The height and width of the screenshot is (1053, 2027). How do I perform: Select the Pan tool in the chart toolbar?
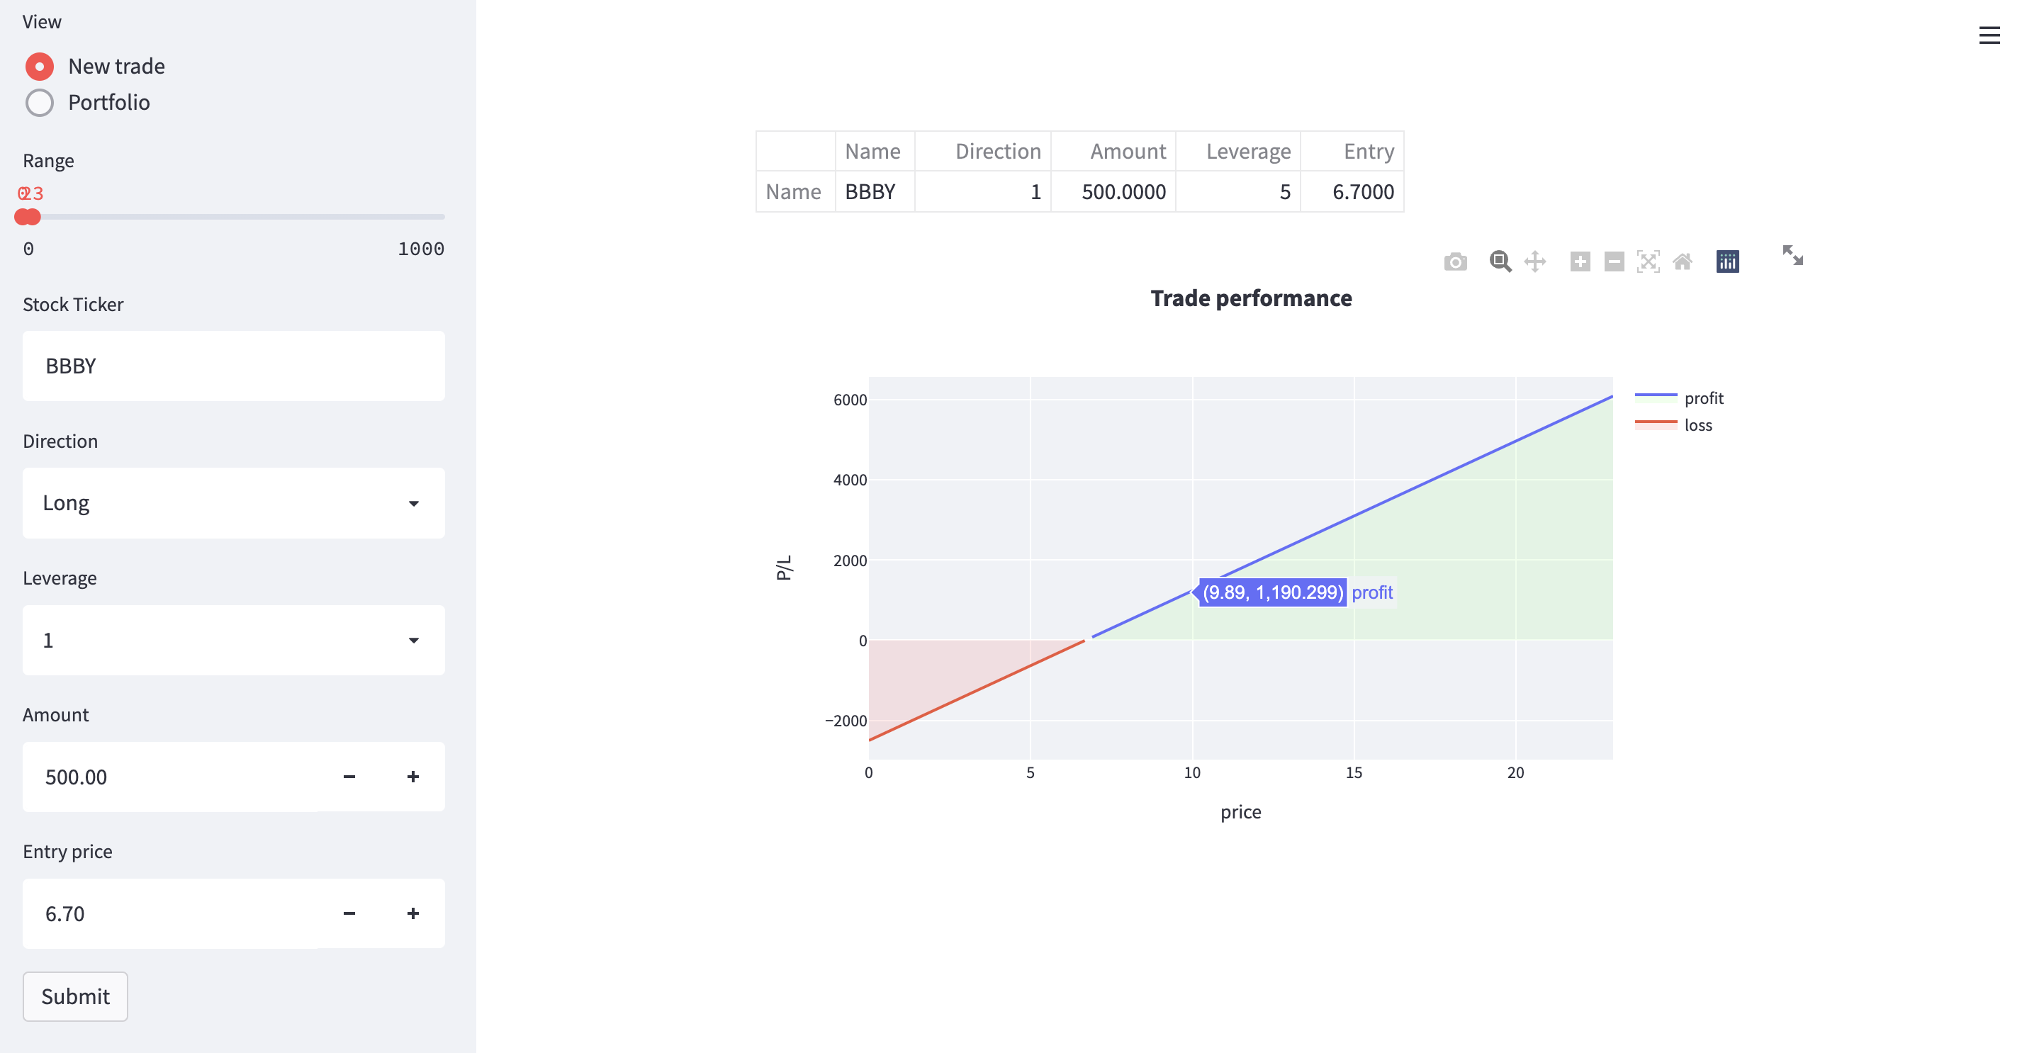coord(1537,261)
